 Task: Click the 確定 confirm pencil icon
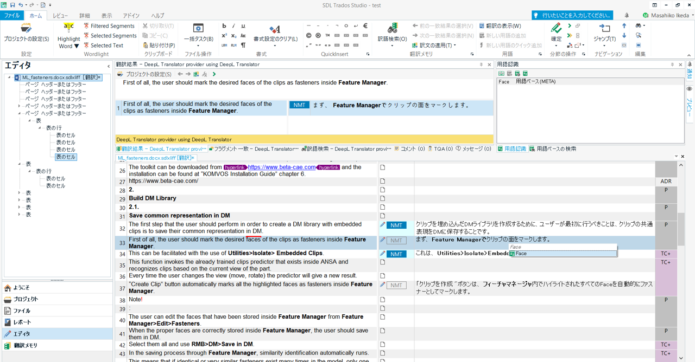556,28
